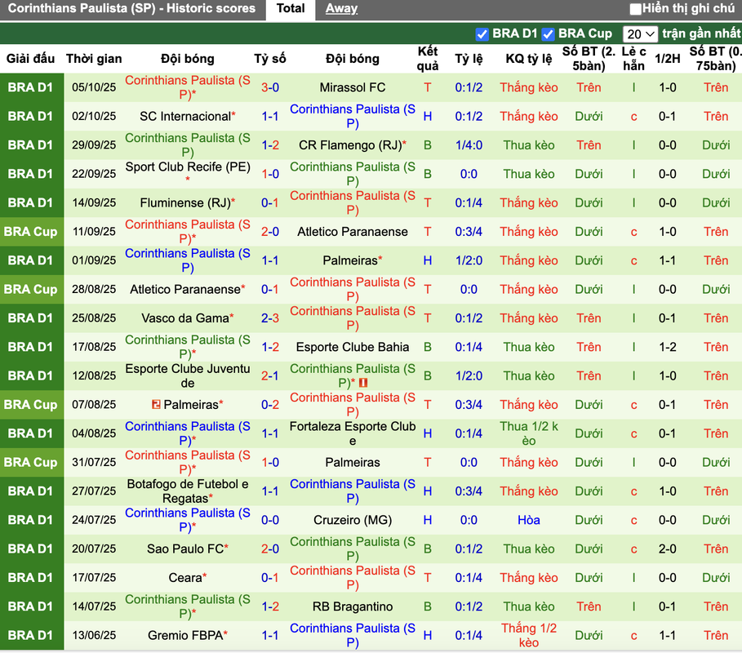
Task: Click 2-0 score of Sao Paulo FC match
Action: [x=270, y=549]
